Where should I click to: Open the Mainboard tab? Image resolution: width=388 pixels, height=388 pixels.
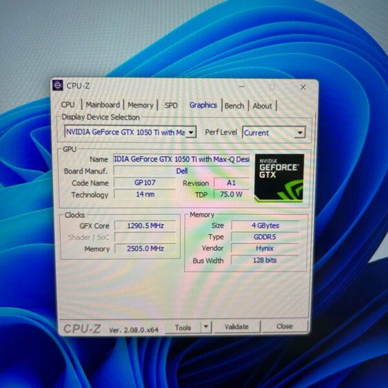(103, 105)
